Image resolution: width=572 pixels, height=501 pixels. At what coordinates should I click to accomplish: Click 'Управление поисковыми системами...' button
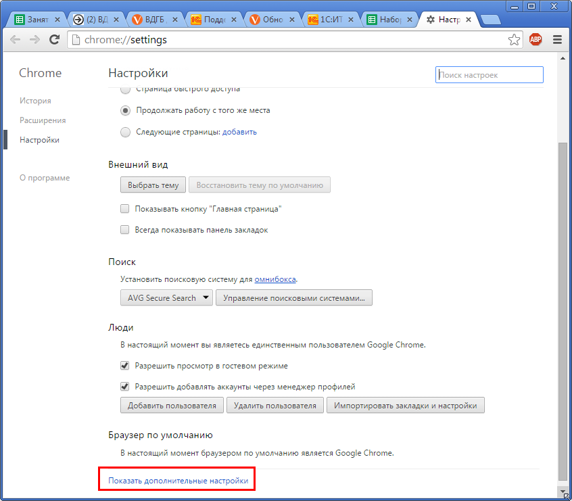(x=294, y=297)
